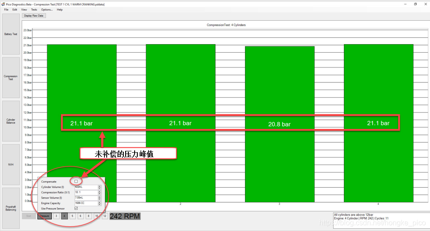Click the Display Raw Data button
430x231 pixels.
pyautogui.click(x=34, y=16)
